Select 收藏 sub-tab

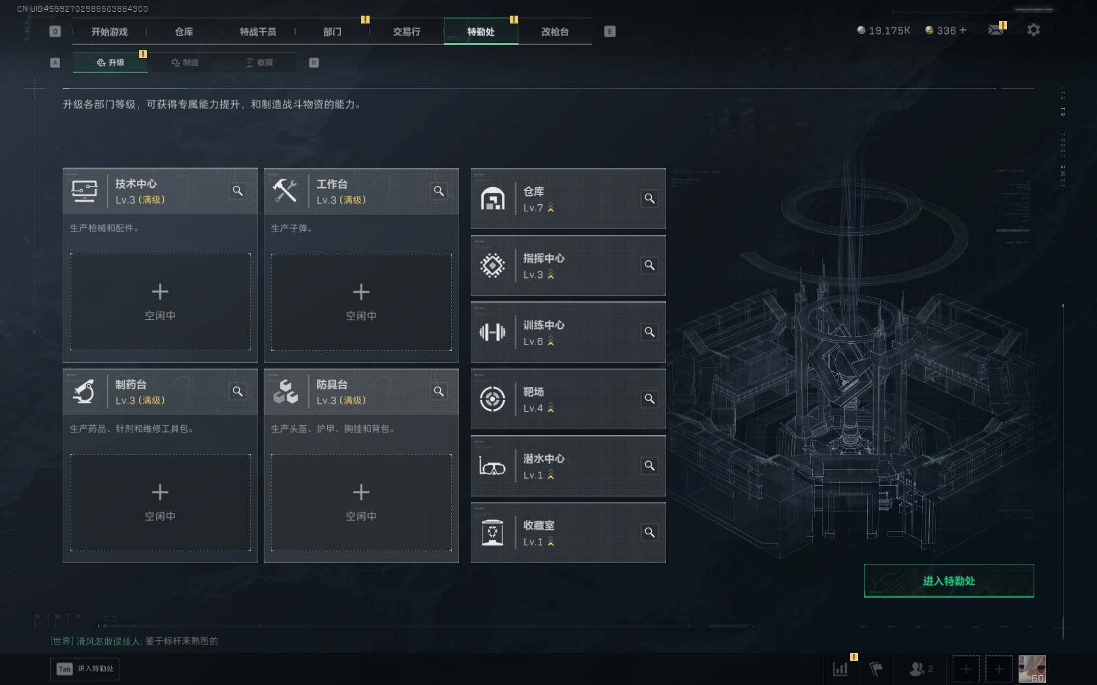coord(259,63)
